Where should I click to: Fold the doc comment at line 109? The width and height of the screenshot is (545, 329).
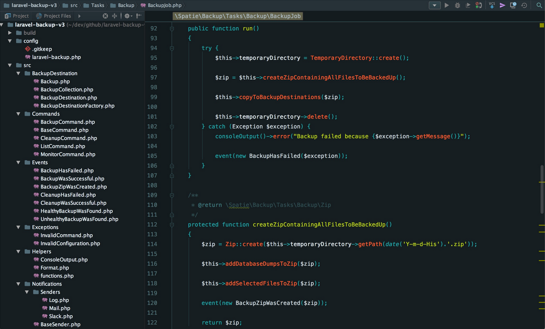172,195
